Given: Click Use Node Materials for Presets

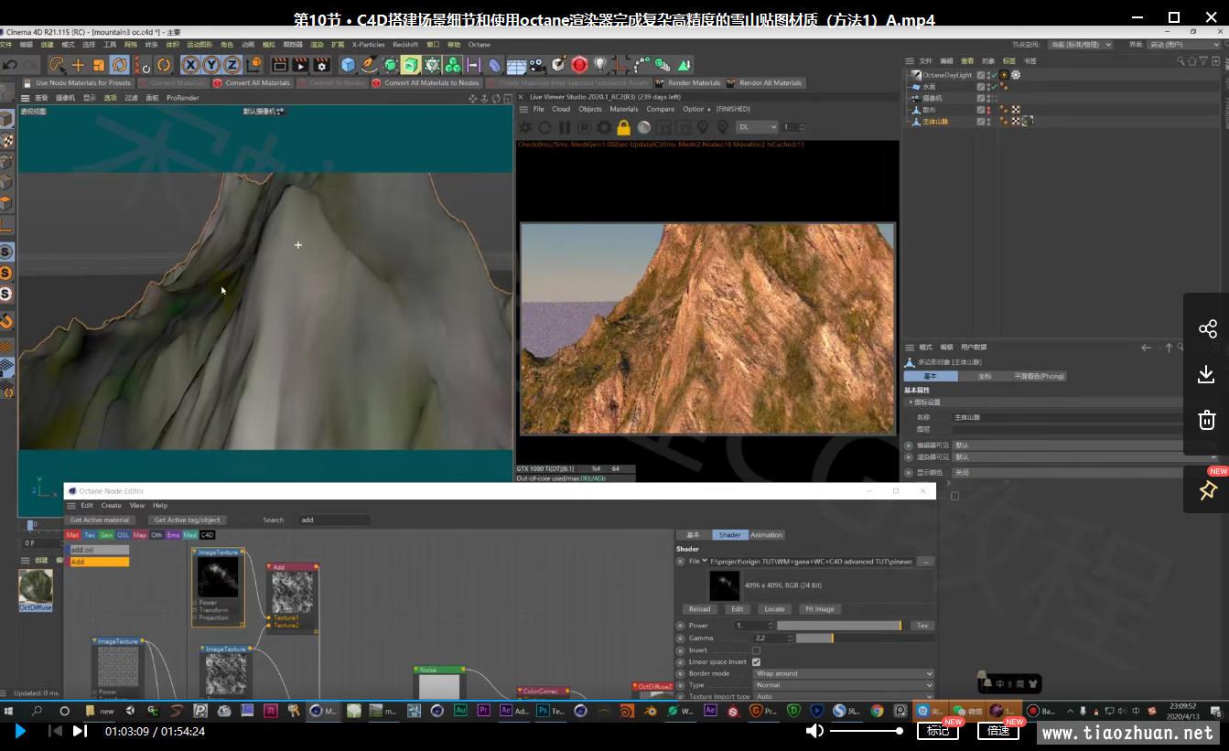Looking at the screenshot, I should click(x=83, y=83).
